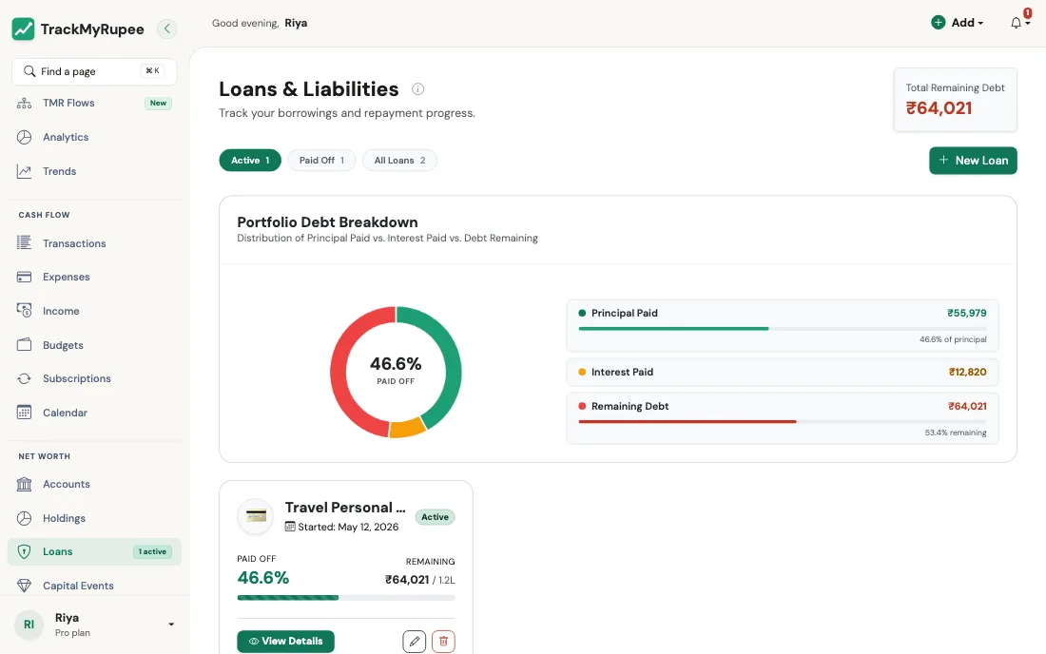The height and width of the screenshot is (654, 1046).
Task: Click the loan card paid-off progress bar
Action: tap(346, 598)
